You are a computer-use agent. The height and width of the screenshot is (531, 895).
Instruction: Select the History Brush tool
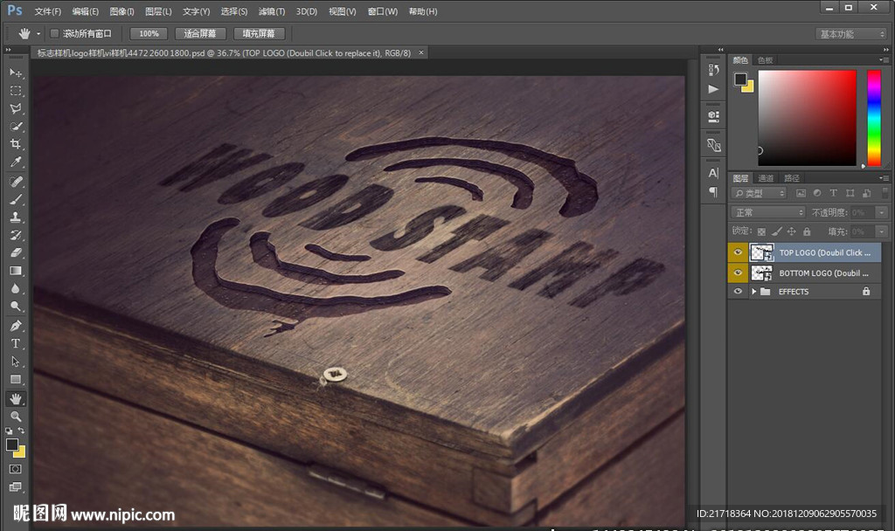click(16, 235)
